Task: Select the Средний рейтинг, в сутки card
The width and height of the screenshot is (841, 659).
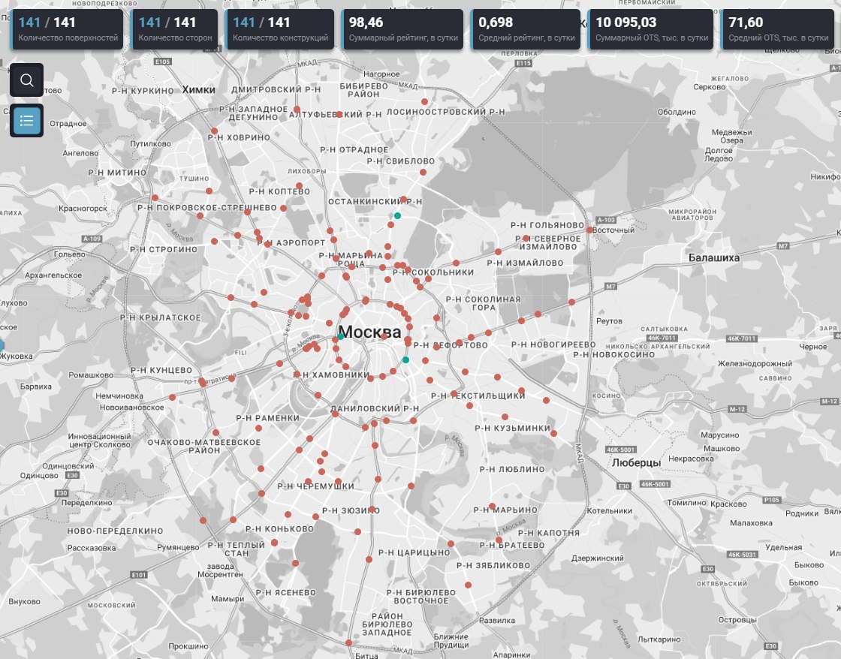Action: click(526, 29)
